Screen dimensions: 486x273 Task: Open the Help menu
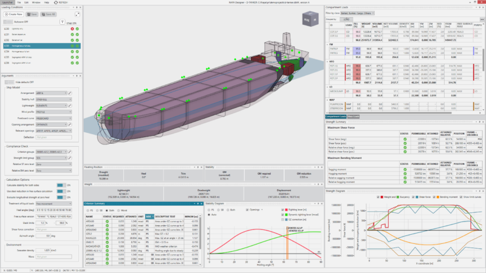pos(47,2)
